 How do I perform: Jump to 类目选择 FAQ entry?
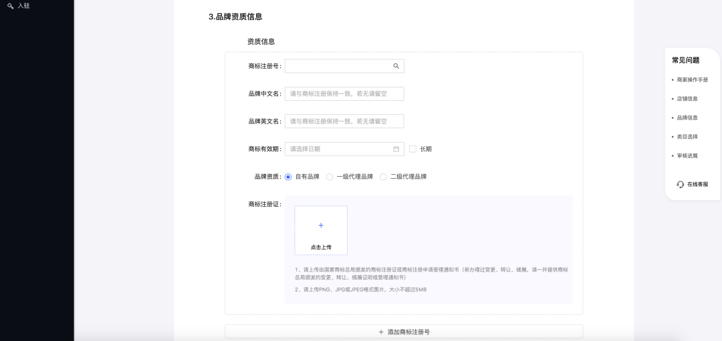687,137
